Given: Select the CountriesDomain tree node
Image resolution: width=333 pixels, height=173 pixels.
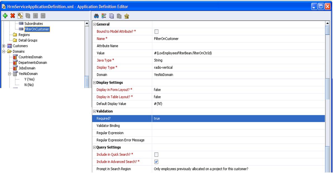Looking at the screenshot, I should tap(30, 57).
